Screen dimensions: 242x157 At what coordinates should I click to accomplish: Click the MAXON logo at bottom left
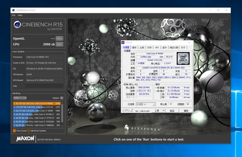coord(25,139)
